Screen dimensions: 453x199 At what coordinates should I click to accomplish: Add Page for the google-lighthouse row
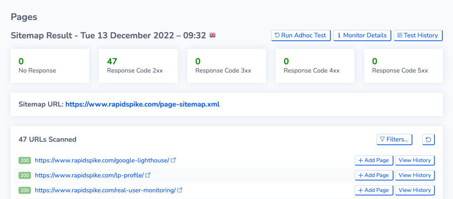pos(374,160)
